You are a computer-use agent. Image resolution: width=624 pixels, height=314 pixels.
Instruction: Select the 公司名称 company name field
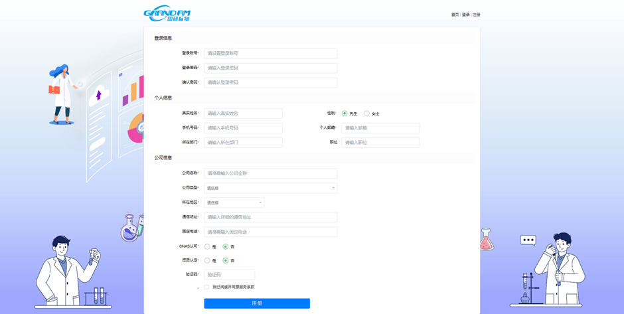pos(270,173)
